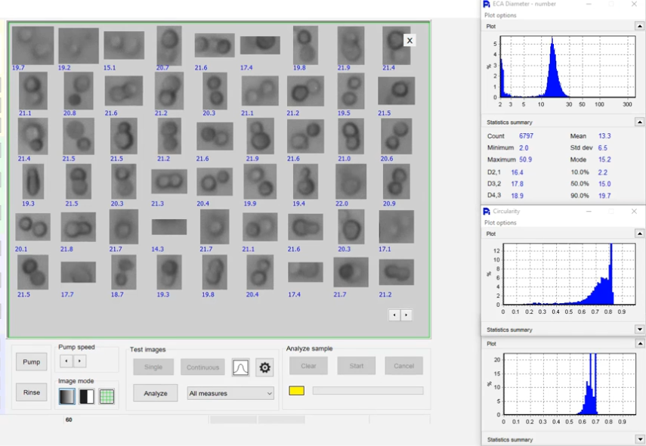Click the yellow status color indicator
The image size is (646, 446).
tap(297, 391)
